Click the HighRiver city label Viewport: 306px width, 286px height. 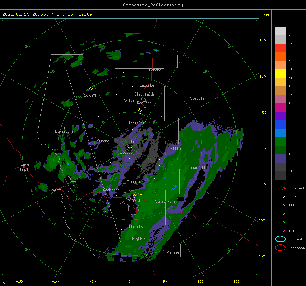[141, 239]
